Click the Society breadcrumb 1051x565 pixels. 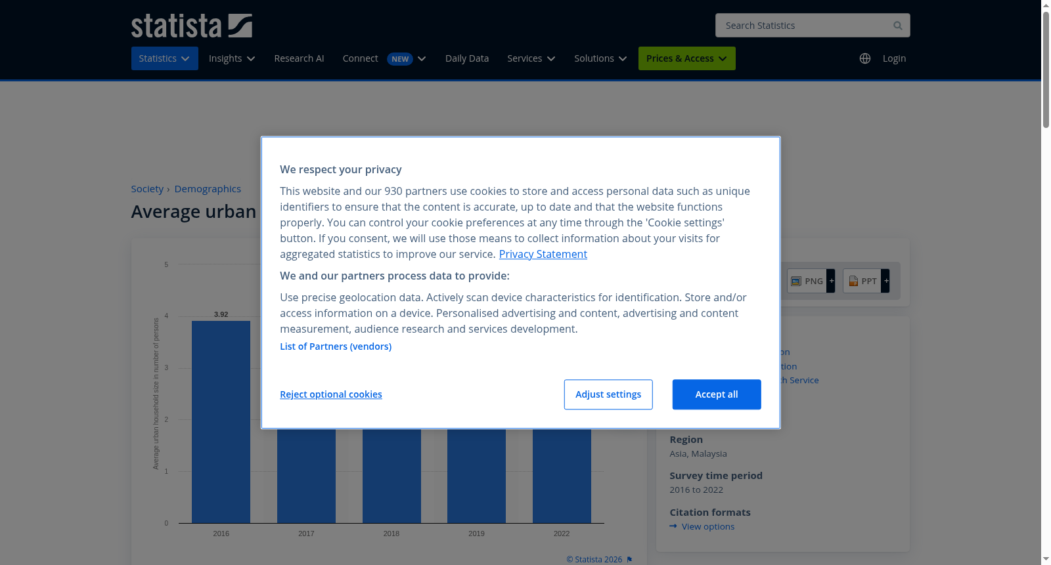click(x=147, y=189)
